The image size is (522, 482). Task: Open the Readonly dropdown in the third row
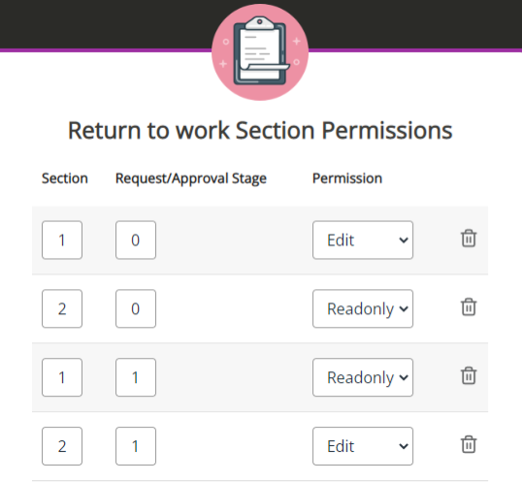click(x=363, y=377)
